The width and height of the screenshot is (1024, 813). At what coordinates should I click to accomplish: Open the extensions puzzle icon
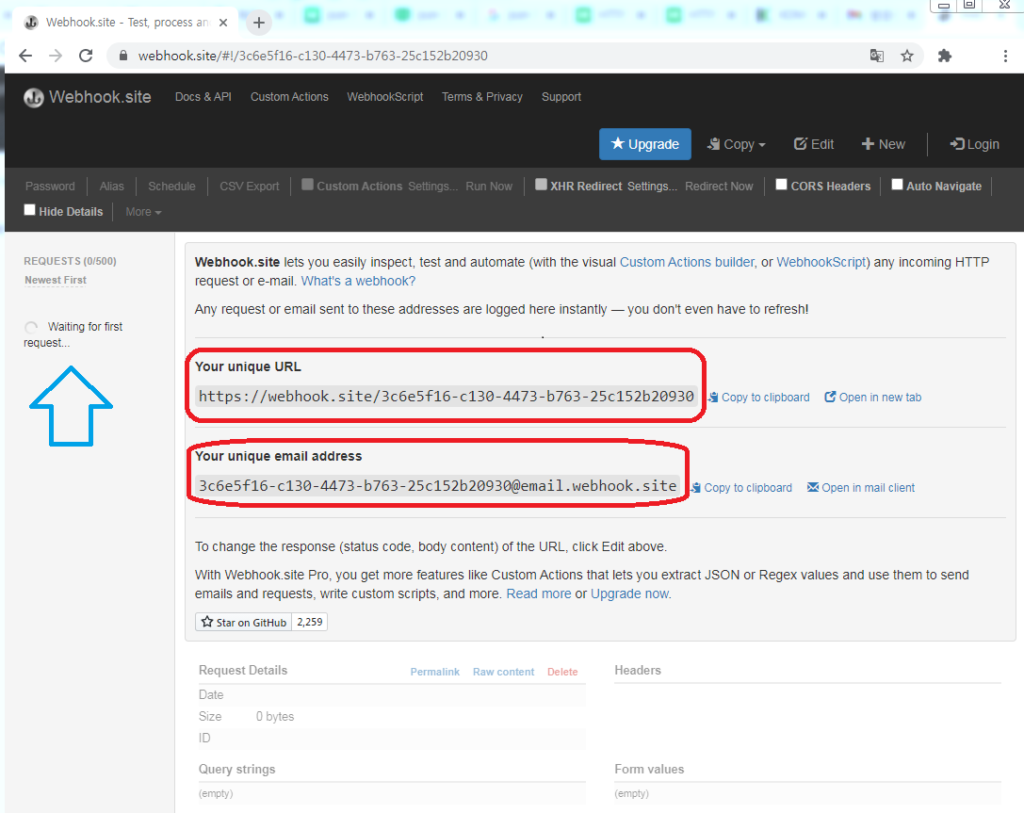click(x=944, y=57)
